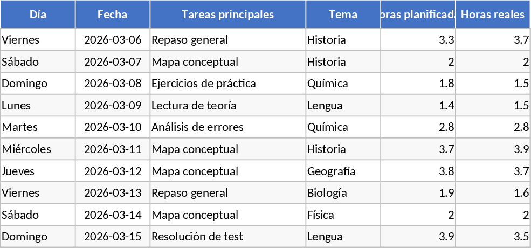The image size is (531, 248).
Task: Click the Horas planificadas header cell
Action: pyautogui.click(x=418, y=15)
